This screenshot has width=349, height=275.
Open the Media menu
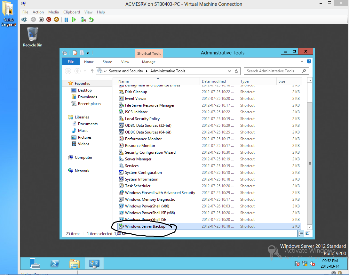pos(53,12)
